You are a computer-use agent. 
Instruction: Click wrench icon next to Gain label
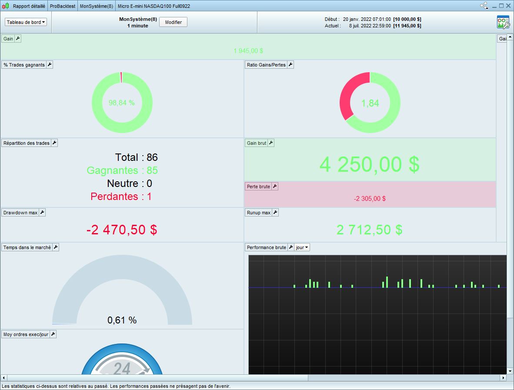[18, 39]
